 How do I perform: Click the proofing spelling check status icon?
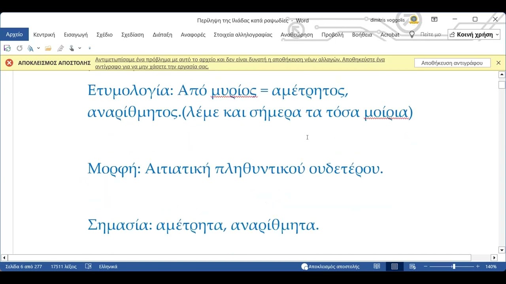click(89, 267)
